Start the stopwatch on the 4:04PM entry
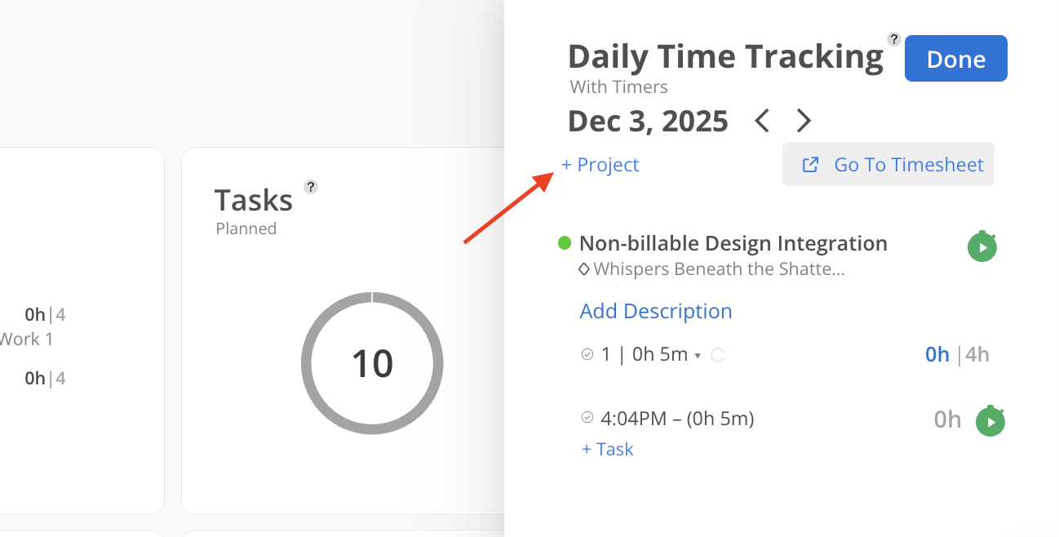 990,421
